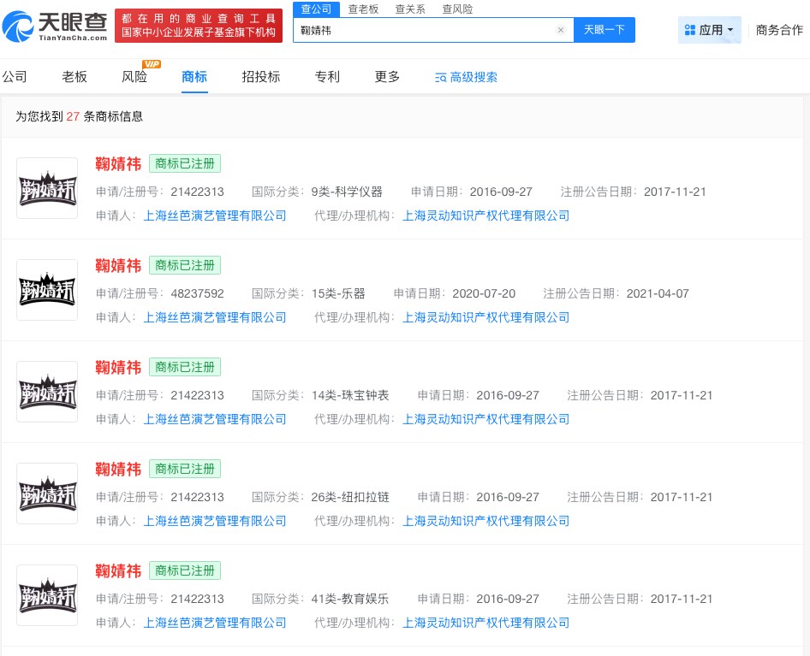The width and height of the screenshot is (810, 656).
Task: Select the 招投标 tab
Action: point(260,77)
